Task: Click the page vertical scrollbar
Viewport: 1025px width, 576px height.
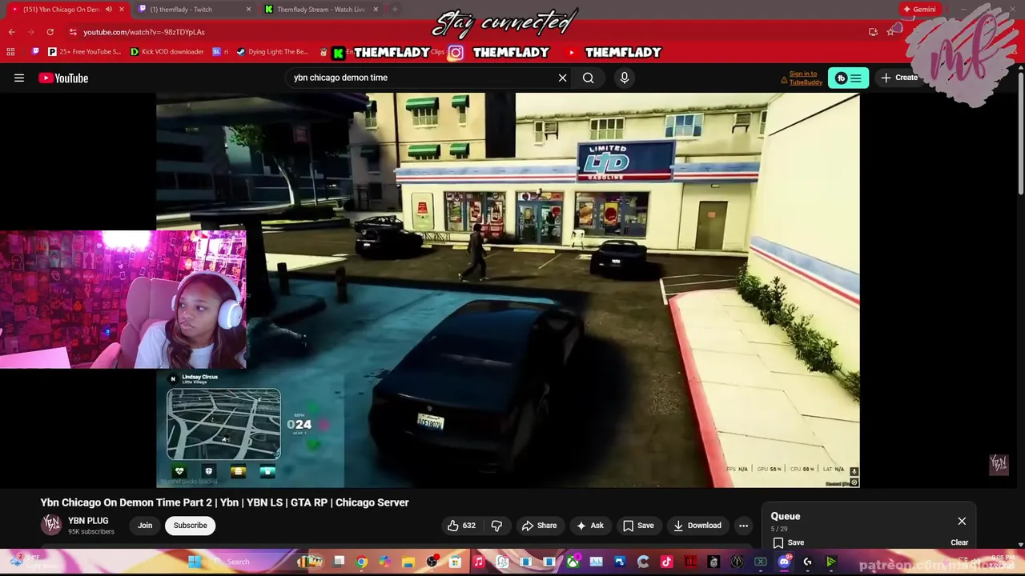Action: [x=1020, y=132]
